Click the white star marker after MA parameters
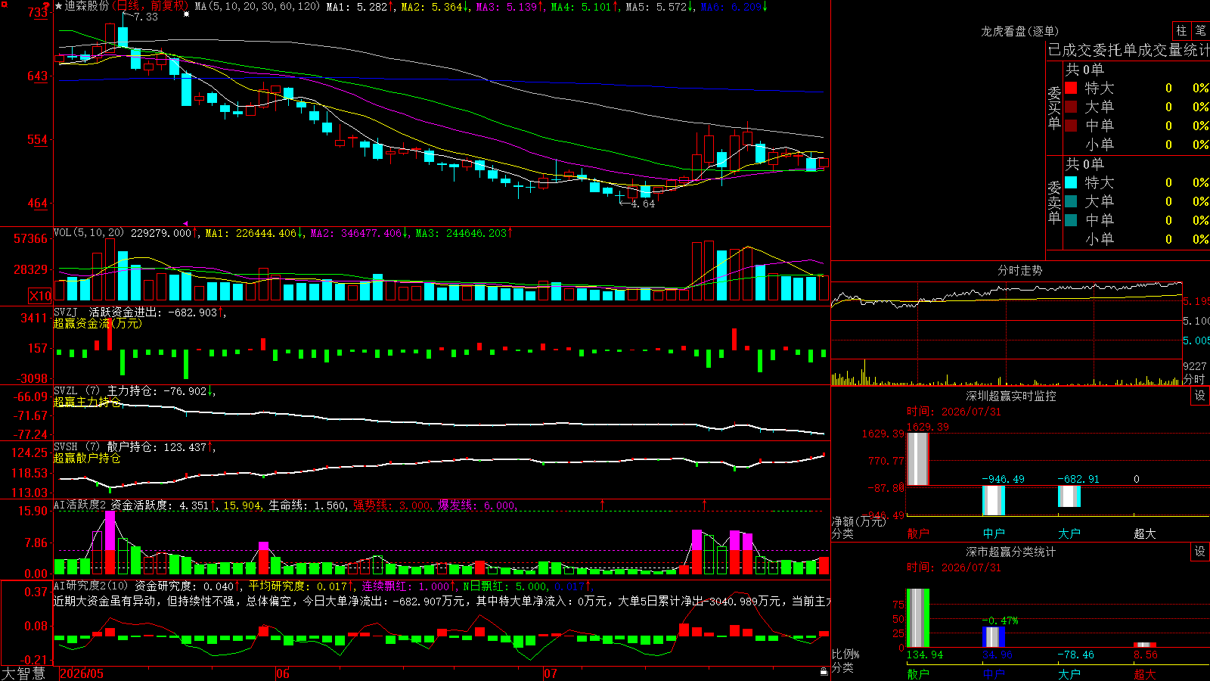 pyautogui.click(x=186, y=14)
